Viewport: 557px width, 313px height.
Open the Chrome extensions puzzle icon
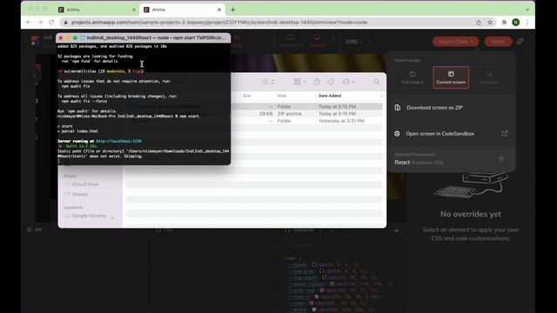pos(504,23)
